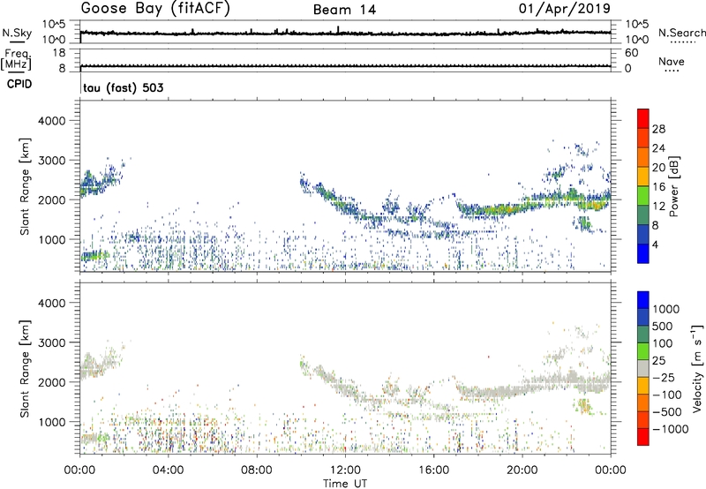Click the '4000' tick on the power panel
Viewport: 706px width, 489px height.
52,121
